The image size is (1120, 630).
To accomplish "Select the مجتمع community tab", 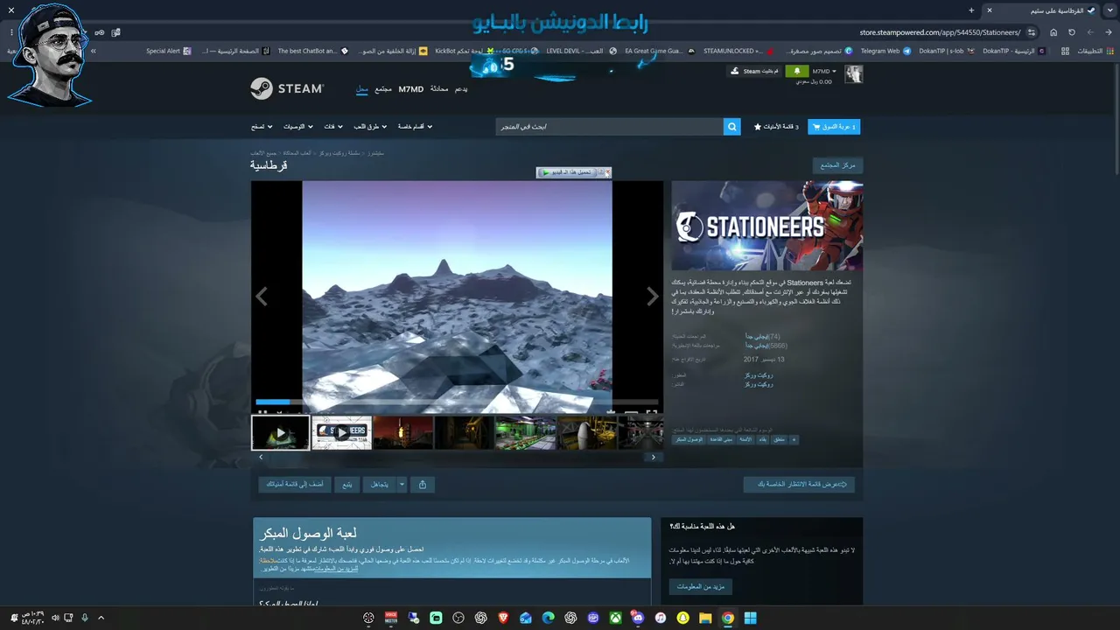I will pyautogui.click(x=383, y=89).
